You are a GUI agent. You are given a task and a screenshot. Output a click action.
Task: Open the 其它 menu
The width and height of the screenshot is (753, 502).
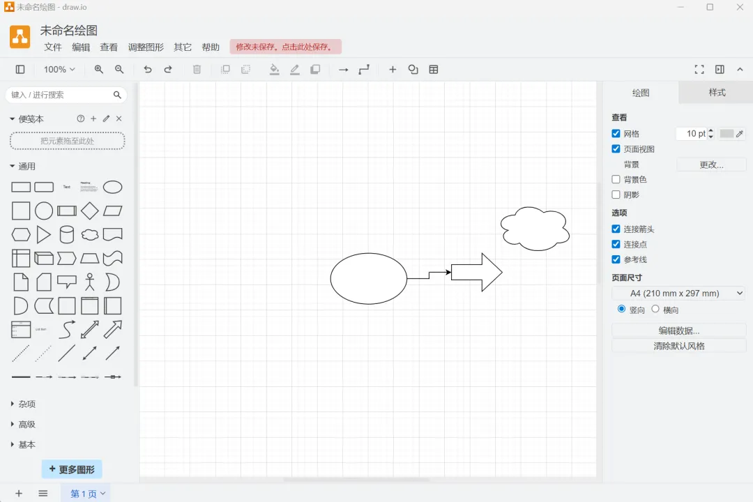click(x=183, y=47)
